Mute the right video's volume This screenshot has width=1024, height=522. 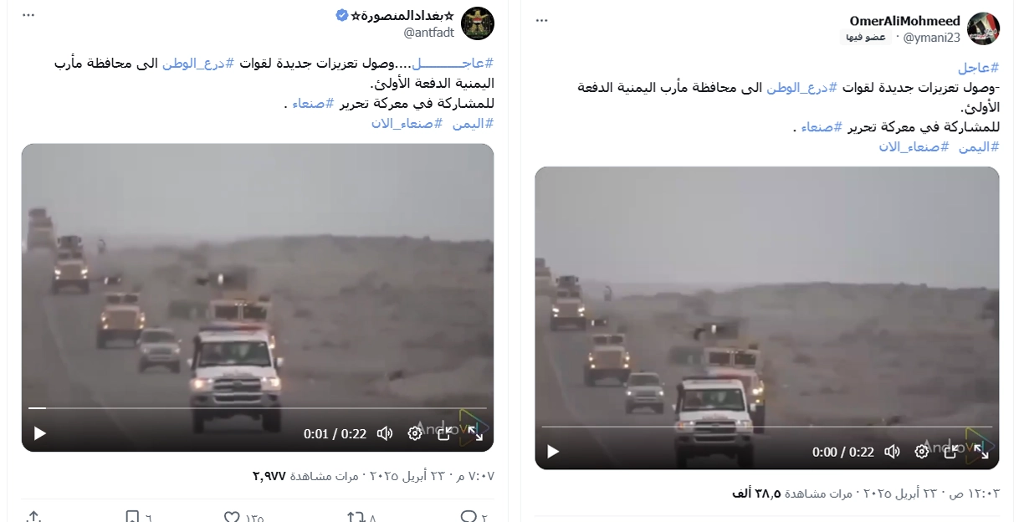893,452
